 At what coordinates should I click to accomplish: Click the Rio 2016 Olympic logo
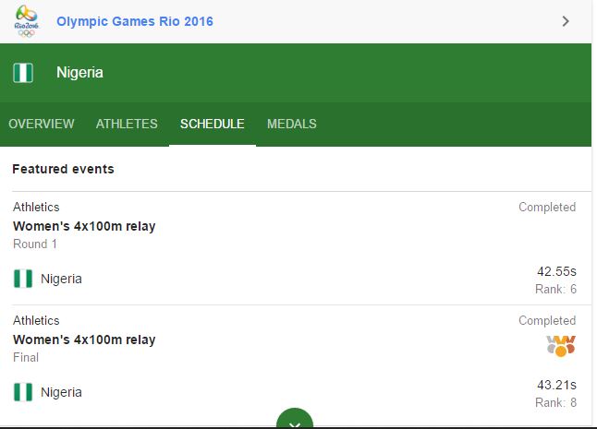pyautogui.click(x=26, y=21)
